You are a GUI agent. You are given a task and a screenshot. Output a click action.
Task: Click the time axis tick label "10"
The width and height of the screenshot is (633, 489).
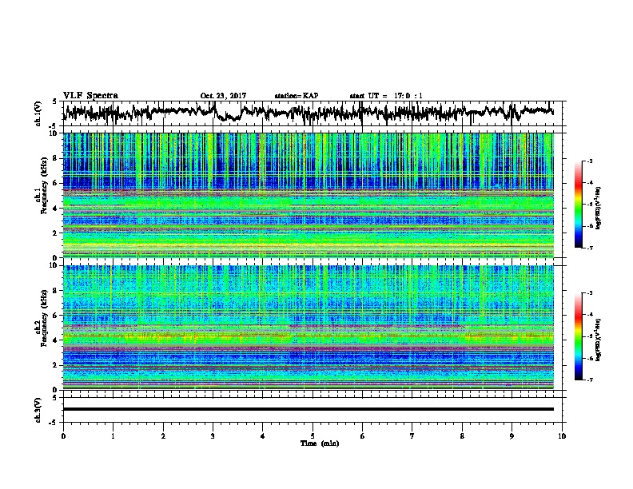pyautogui.click(x=562, y=436)
